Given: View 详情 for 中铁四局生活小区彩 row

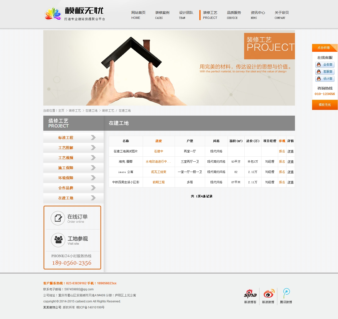Looking at the screenshot, I should tap(290, 182).
